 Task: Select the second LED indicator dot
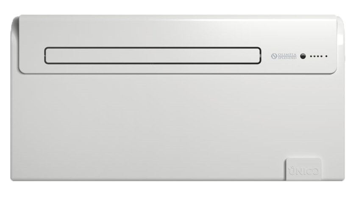[314, 56]
